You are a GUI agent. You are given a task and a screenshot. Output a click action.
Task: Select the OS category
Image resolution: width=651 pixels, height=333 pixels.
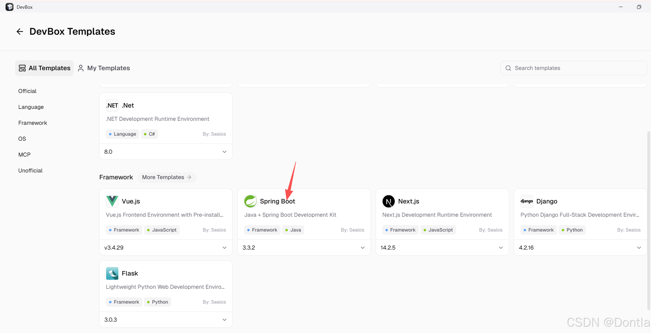click(22, 139)
